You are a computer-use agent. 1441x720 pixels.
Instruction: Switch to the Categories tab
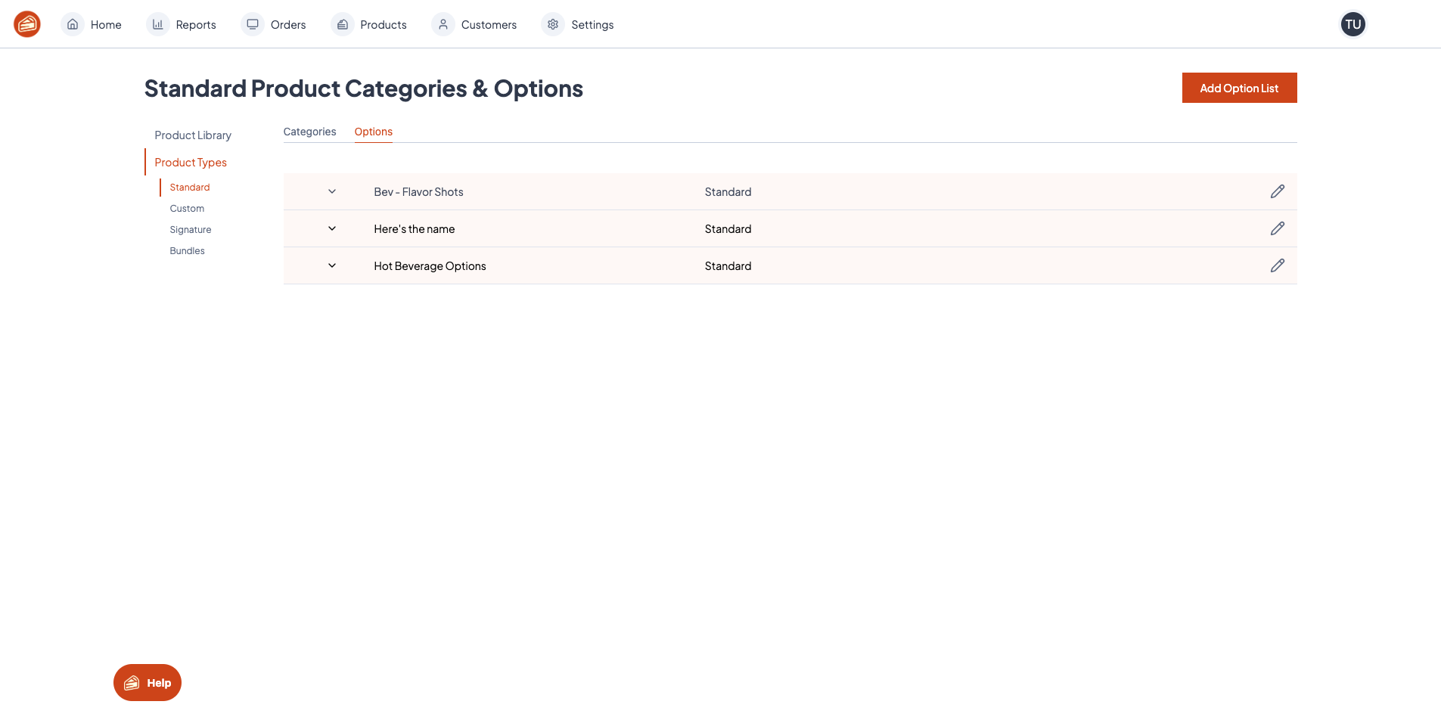(x=309, y=132)
